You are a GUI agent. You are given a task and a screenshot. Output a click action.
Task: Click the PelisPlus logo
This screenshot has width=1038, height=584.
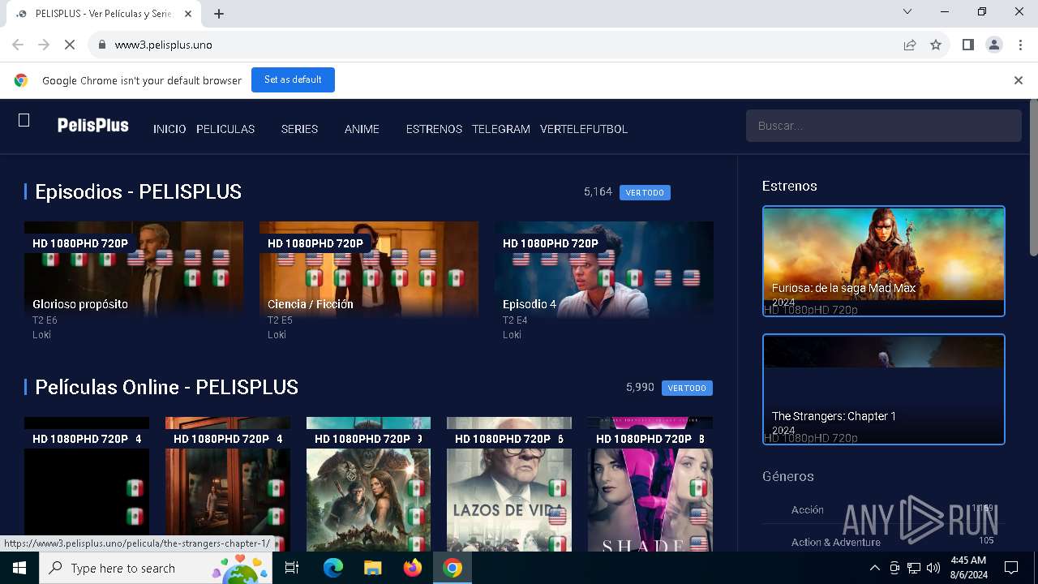(93, 125)
